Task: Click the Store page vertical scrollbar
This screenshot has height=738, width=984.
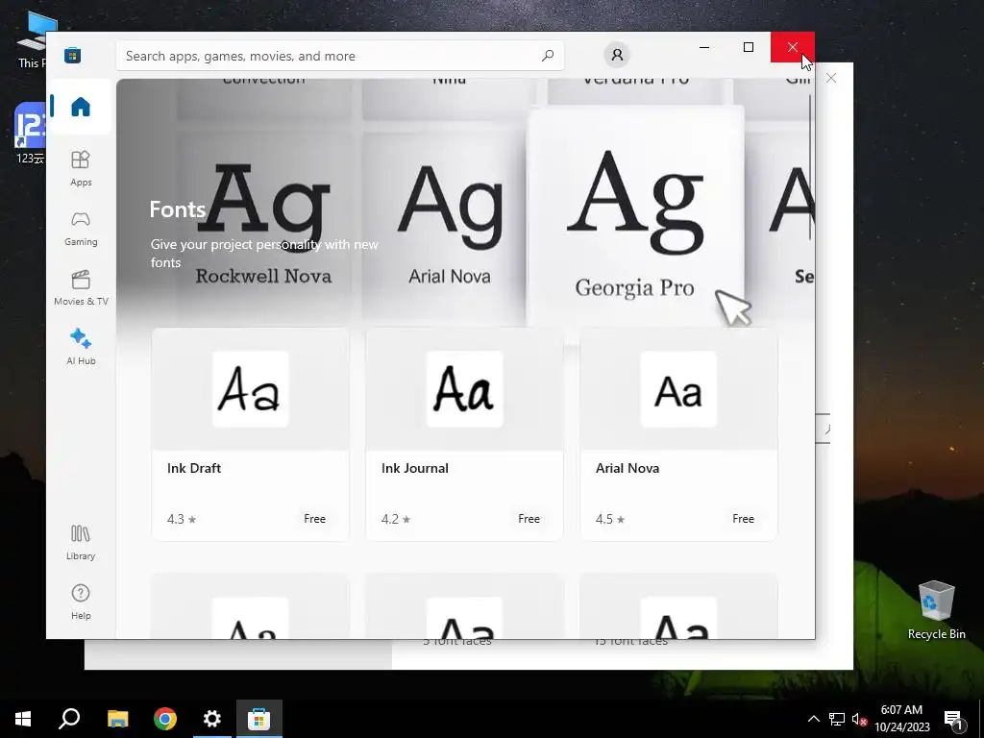Action: coord(810,167)
